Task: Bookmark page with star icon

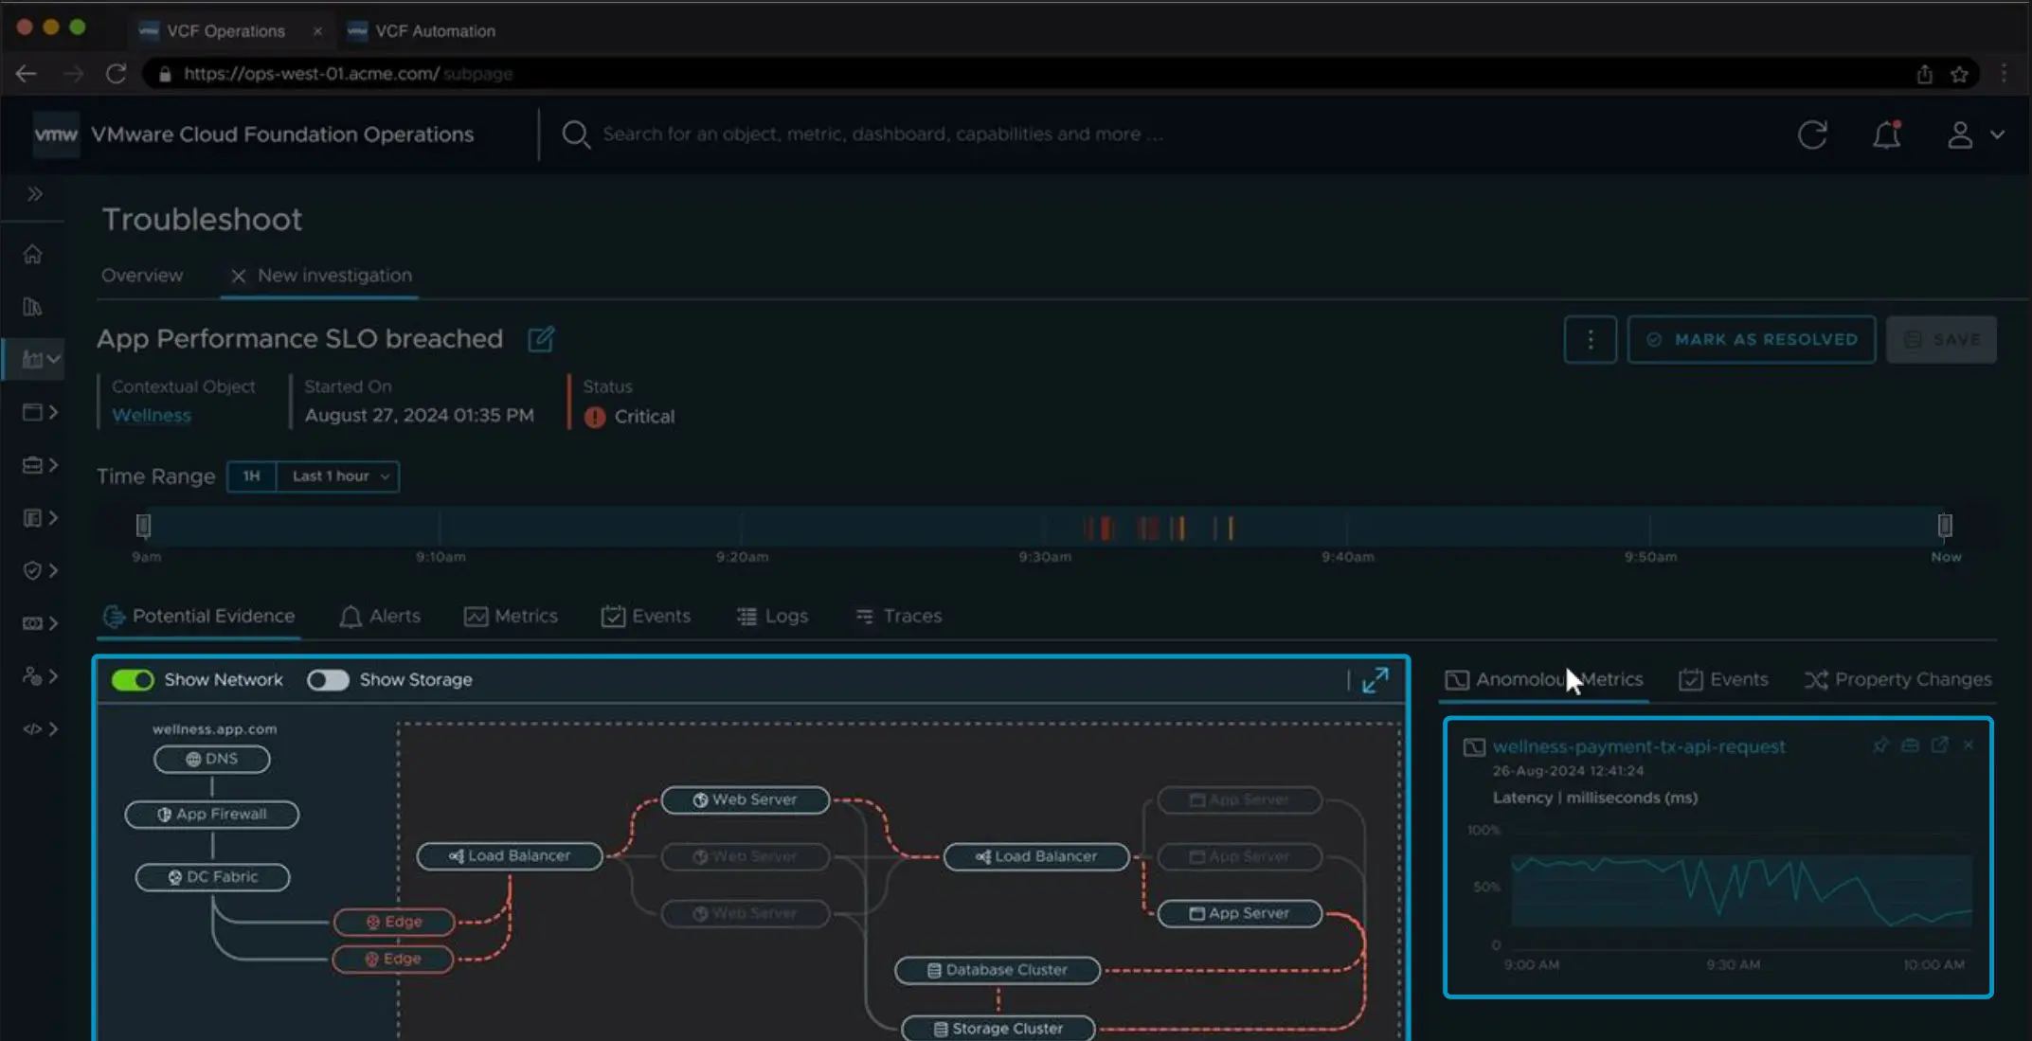Action: point(1960,74)
